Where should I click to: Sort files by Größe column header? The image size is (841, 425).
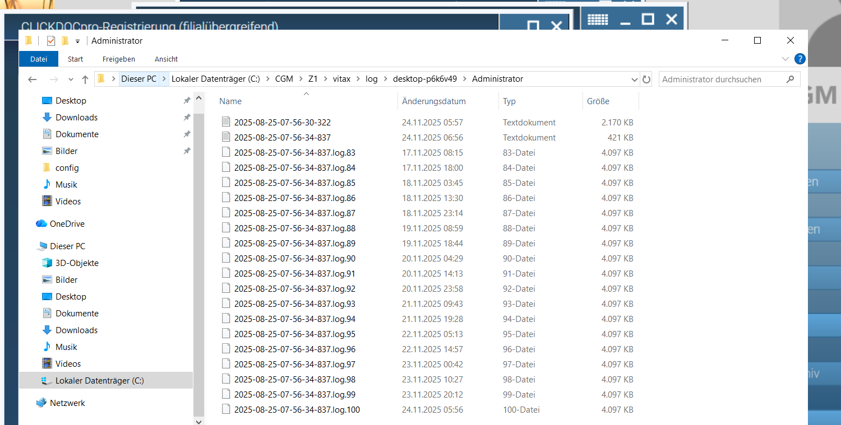point(598,101)
